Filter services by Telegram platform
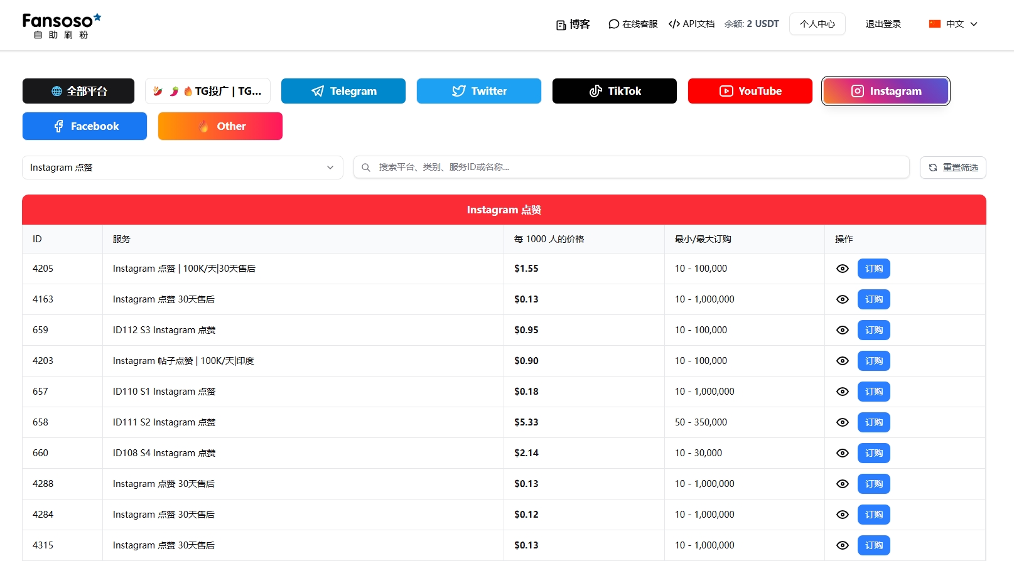 tap(343, 91)
